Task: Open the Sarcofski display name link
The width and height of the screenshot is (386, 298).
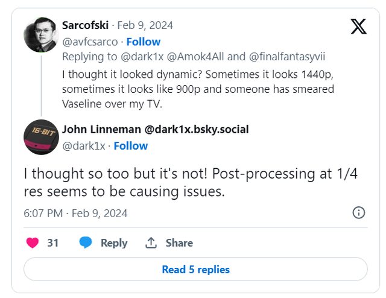Action: [x=85, y=25]
